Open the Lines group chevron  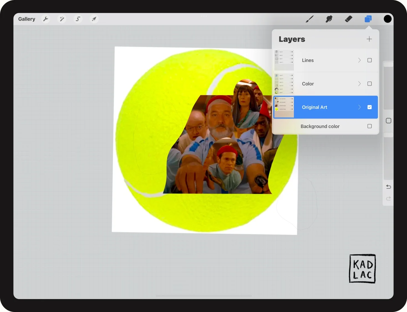(359, 60)
